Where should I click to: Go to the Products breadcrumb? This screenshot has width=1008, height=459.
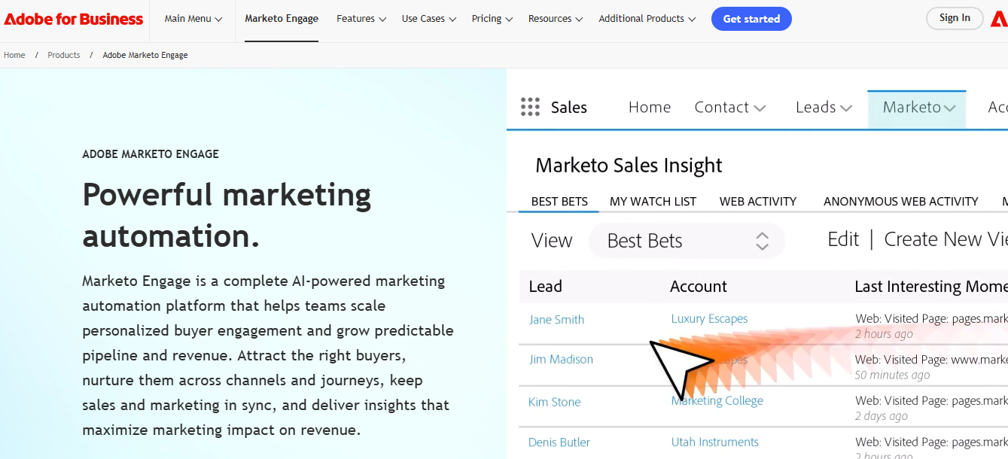(64, 54)
